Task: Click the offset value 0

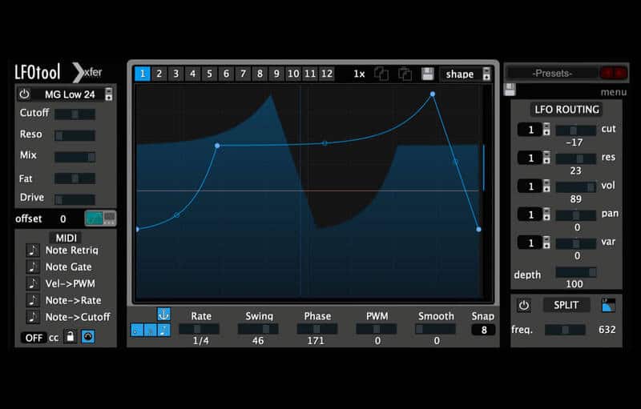Action: [x=63, y=219]
